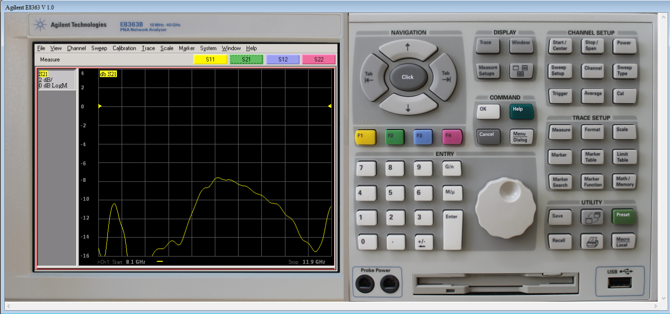Select the S11 measurement softkey

[x=211, y=59]
